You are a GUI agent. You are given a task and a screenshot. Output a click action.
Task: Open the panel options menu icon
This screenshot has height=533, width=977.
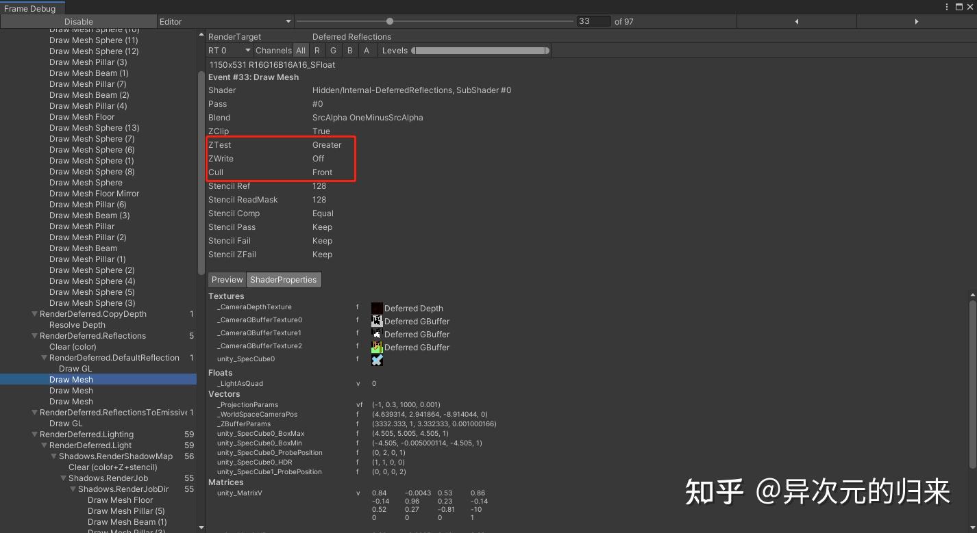(948, 6)
